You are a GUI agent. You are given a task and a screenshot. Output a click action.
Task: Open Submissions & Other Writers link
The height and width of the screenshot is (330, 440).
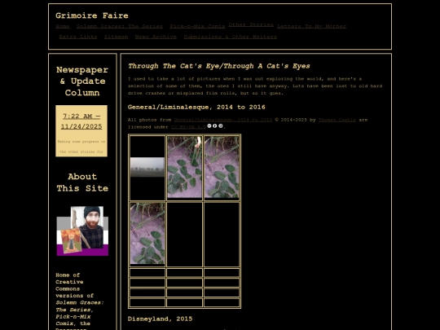231,37
